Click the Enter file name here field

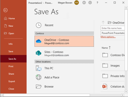coord(113,28)
